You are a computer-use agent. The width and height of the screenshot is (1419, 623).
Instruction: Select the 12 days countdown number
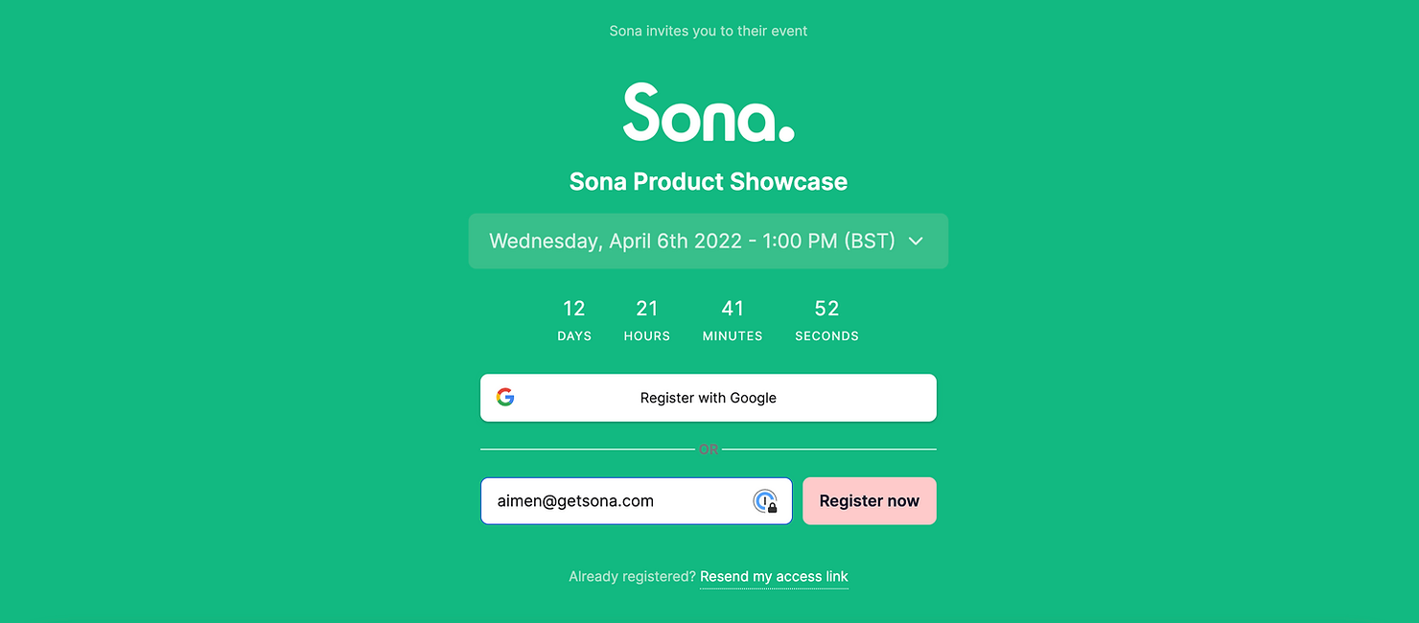click(574, 309)
